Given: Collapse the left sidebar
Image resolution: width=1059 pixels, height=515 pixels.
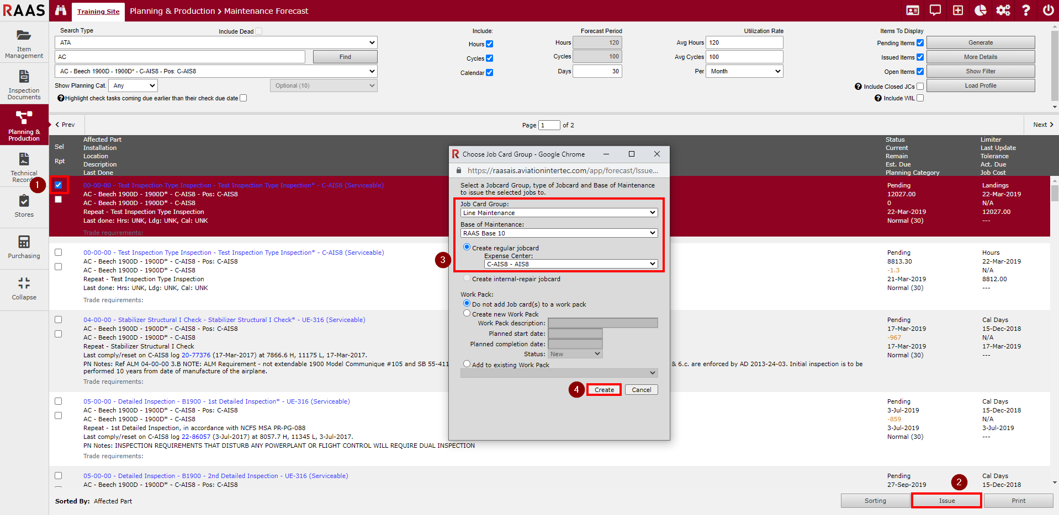Looking at the screenshot, I should click(24, 288).
